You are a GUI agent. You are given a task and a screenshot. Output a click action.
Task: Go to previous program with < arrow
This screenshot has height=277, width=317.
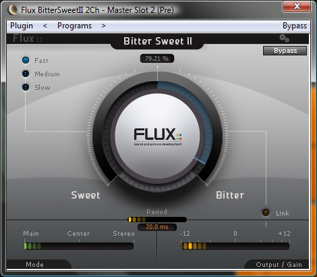click(45, 26)
